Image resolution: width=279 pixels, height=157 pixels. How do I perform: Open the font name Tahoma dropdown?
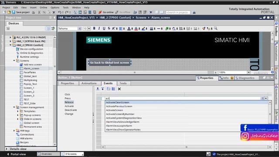point(79,28)
